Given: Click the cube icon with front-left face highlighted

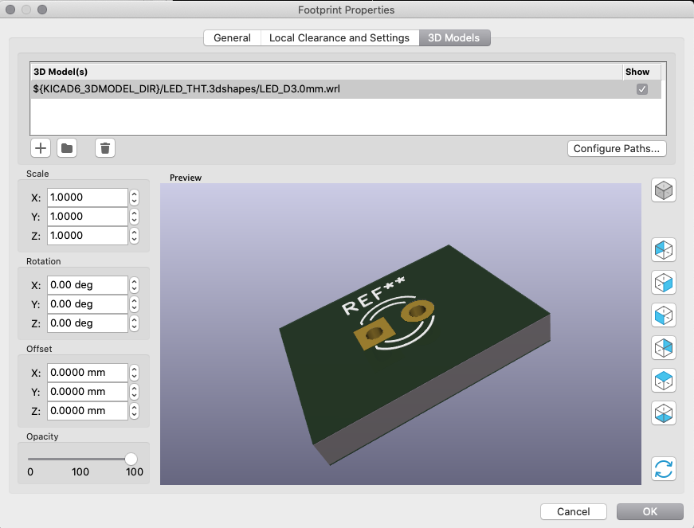Looking at the screenshot, I should click(x=664, y=315).
